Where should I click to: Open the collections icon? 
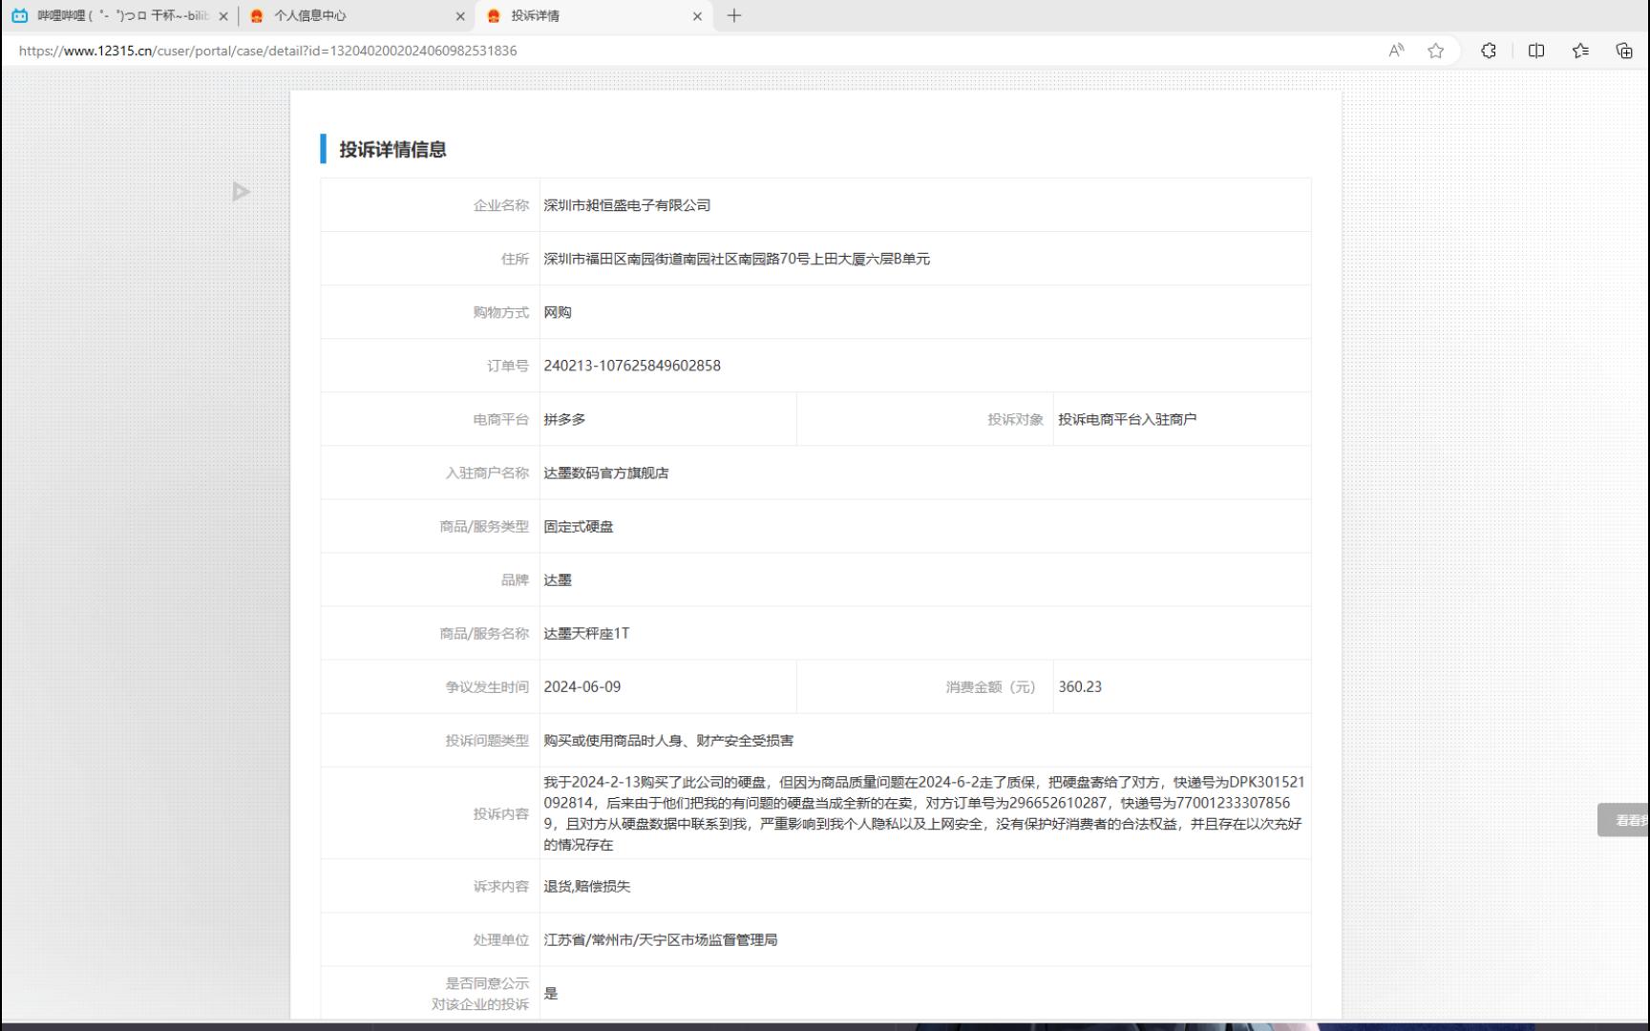click(x=1624, y=51)
